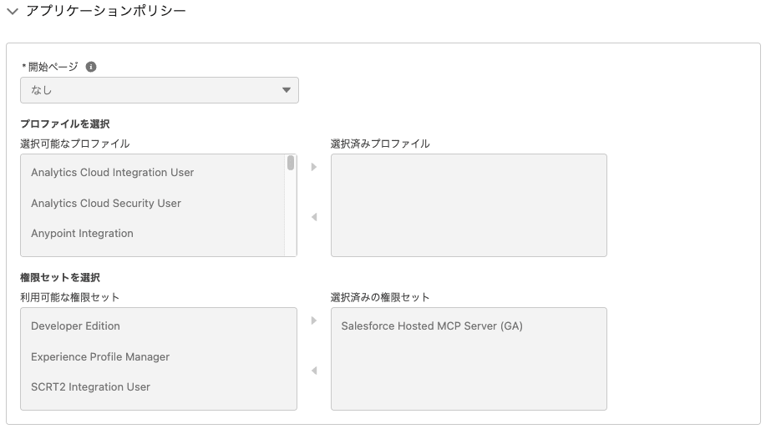766x429 pixels.
Task: Collapse the アプリケーションポリシー section chevron
Action: 13,12
